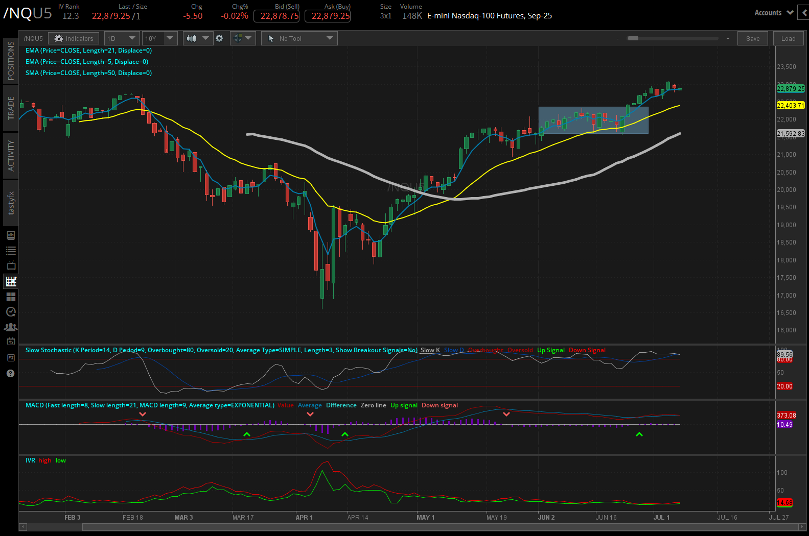Collapse the right panel arrow

pyautogui.click(x=804, y=13)
